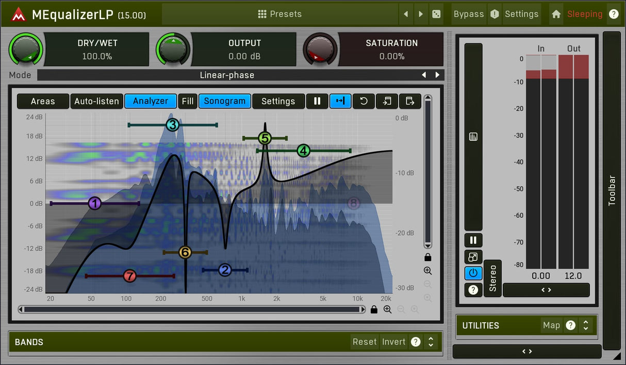The width and height of the screenshot is (626, 365).
Task: Click the home icon in top bar
Action: coord(556,14)
